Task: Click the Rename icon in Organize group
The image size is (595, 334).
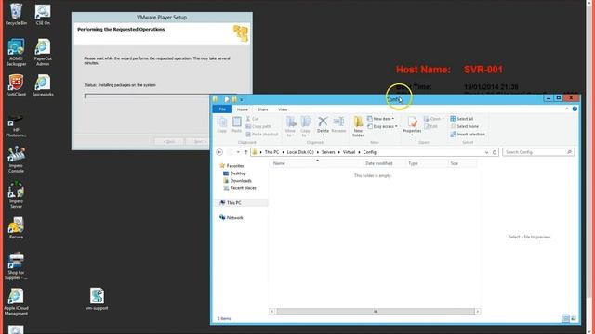Action: coord(338,124)
